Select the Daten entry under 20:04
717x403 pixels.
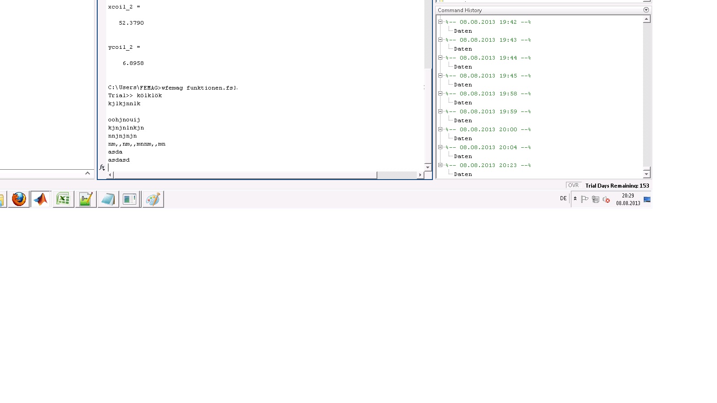pos(462,156)
